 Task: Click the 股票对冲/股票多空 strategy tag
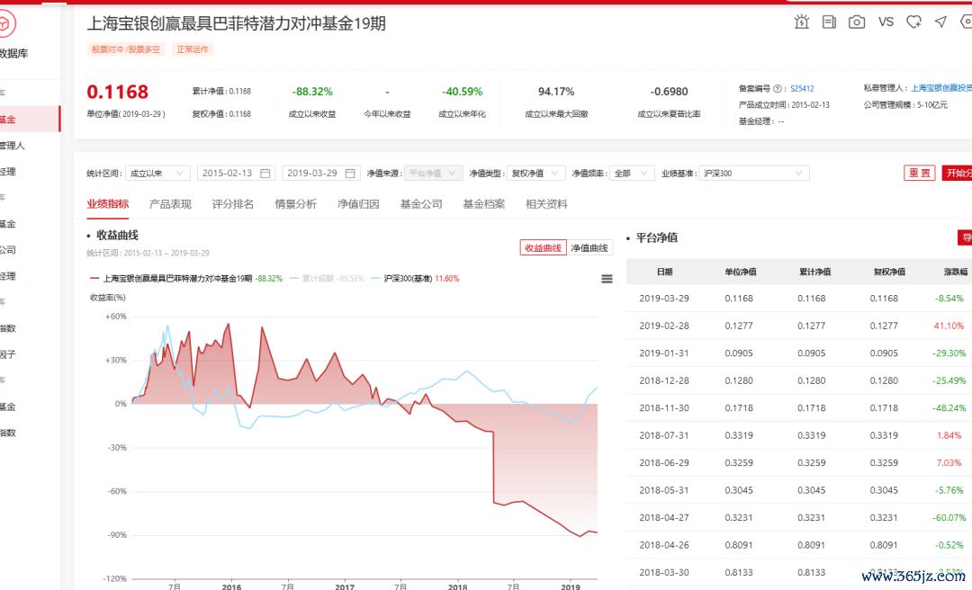coord(126,49)
